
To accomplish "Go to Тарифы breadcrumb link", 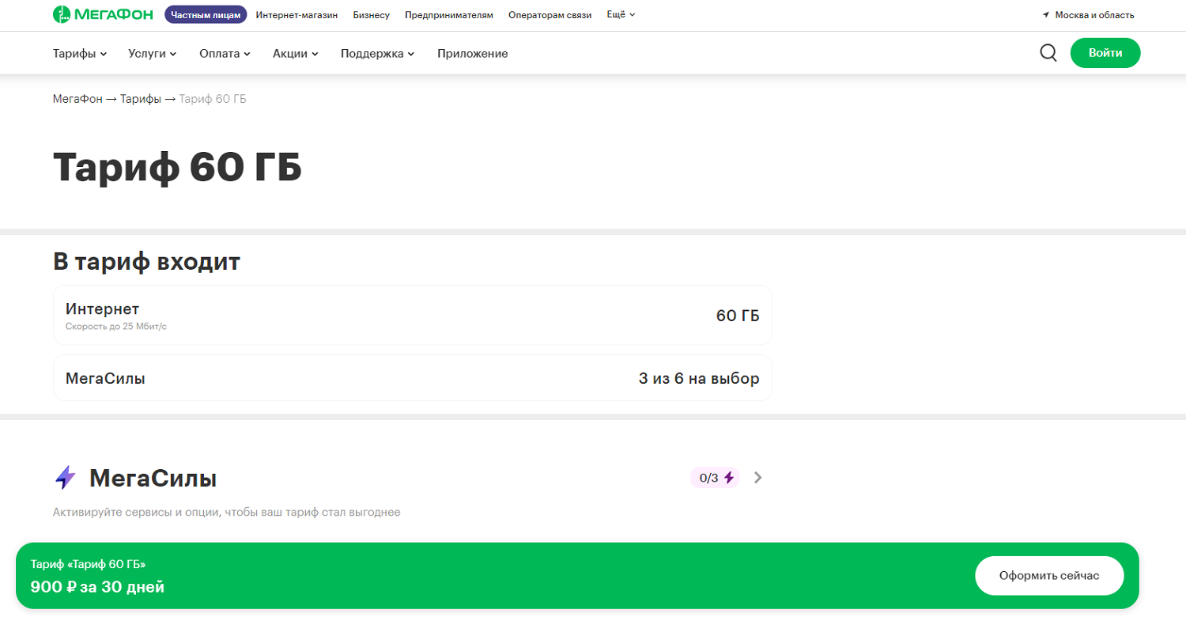I will click(x=140, y=99).
